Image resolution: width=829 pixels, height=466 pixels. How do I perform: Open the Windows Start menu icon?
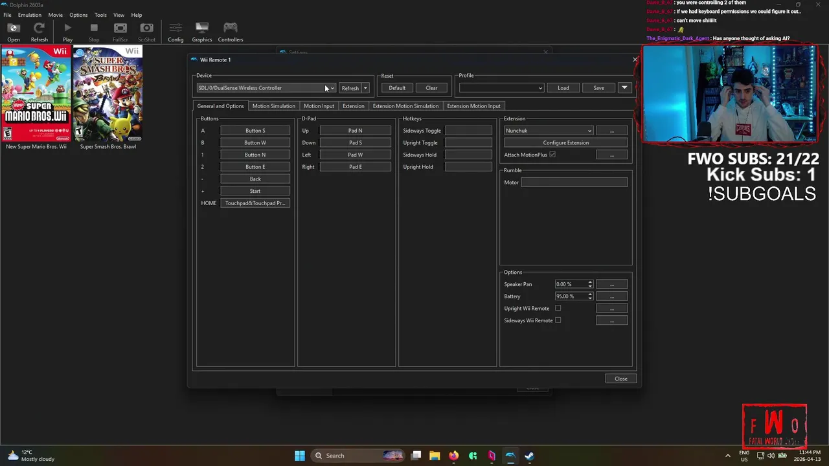click(300, 456)
